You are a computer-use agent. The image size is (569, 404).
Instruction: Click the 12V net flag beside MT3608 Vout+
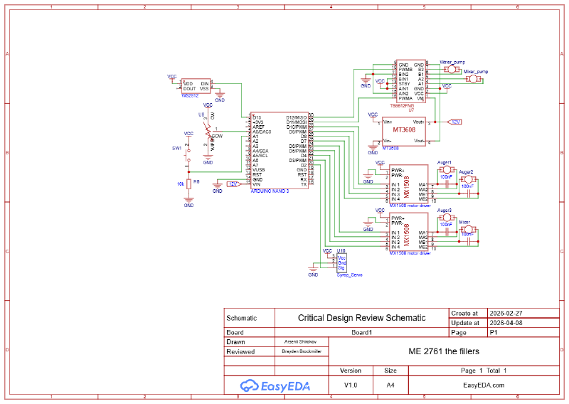pyautogui.click(x=454, y=122)
